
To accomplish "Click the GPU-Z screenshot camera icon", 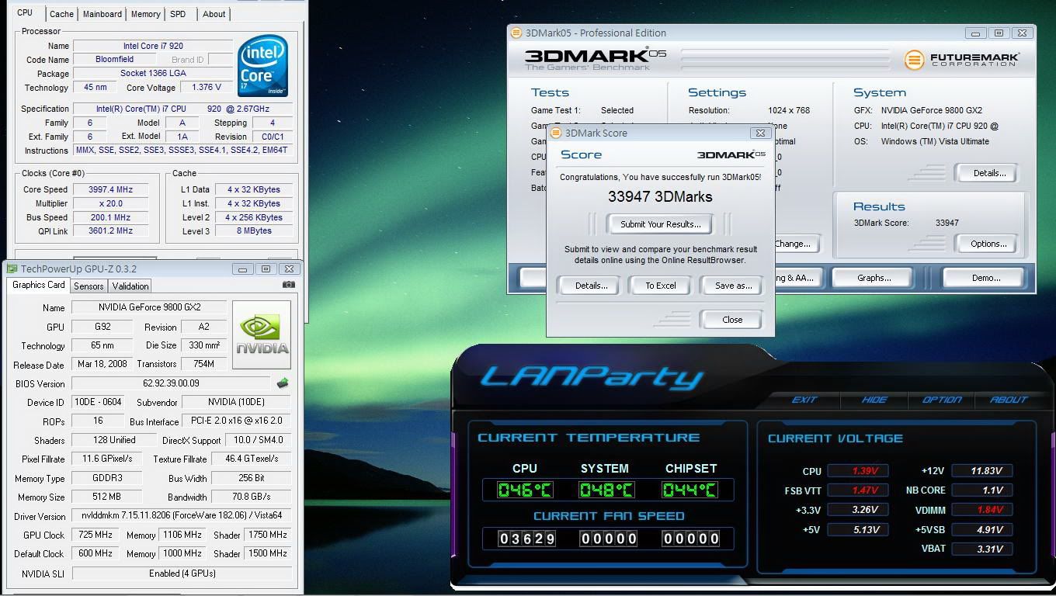I will click(x=289, y=285).
